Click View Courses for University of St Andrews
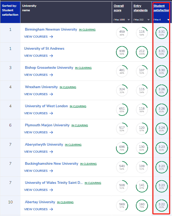172x216 pixels. pyautogui.click(x=39, y=56)
